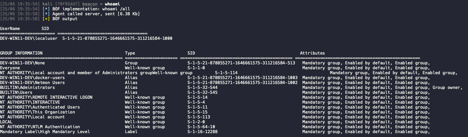468x137 pixels.
Task: Click the [*] marker before BOF implementation
Action: coord(46,9)
